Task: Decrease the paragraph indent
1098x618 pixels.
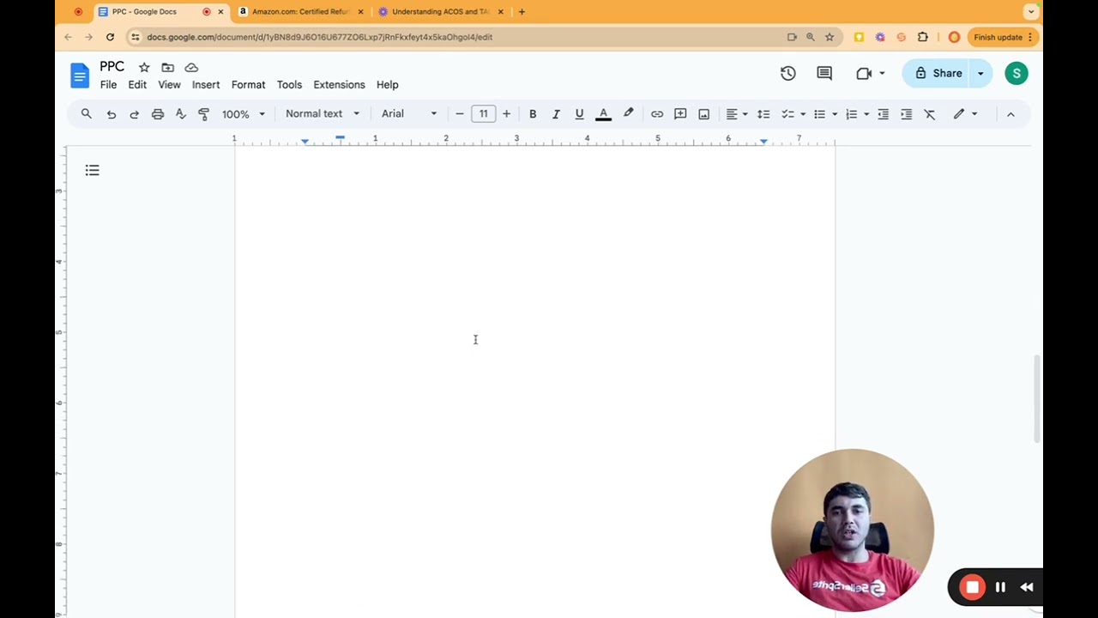Action: (x=883, y=113)
